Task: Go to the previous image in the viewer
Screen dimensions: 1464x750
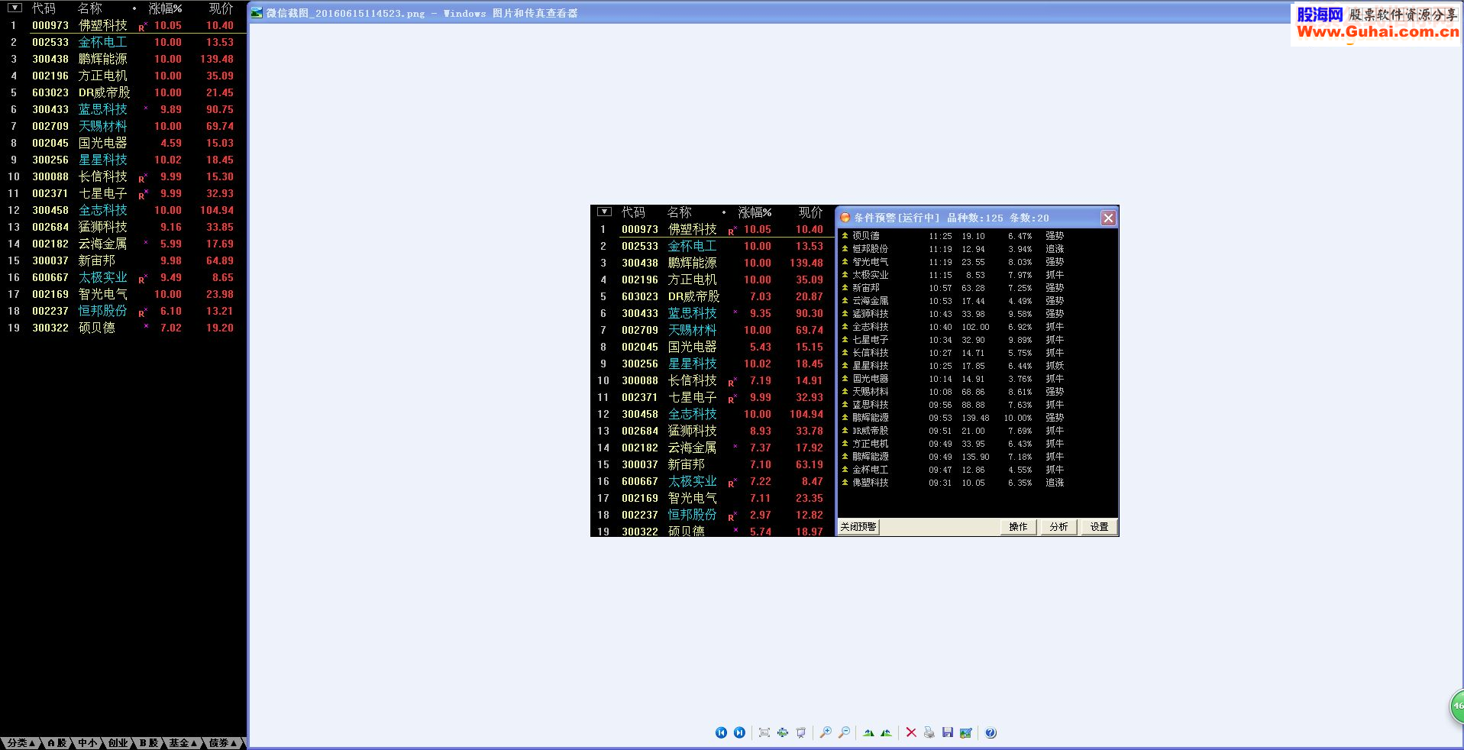Action: (721, 732)
